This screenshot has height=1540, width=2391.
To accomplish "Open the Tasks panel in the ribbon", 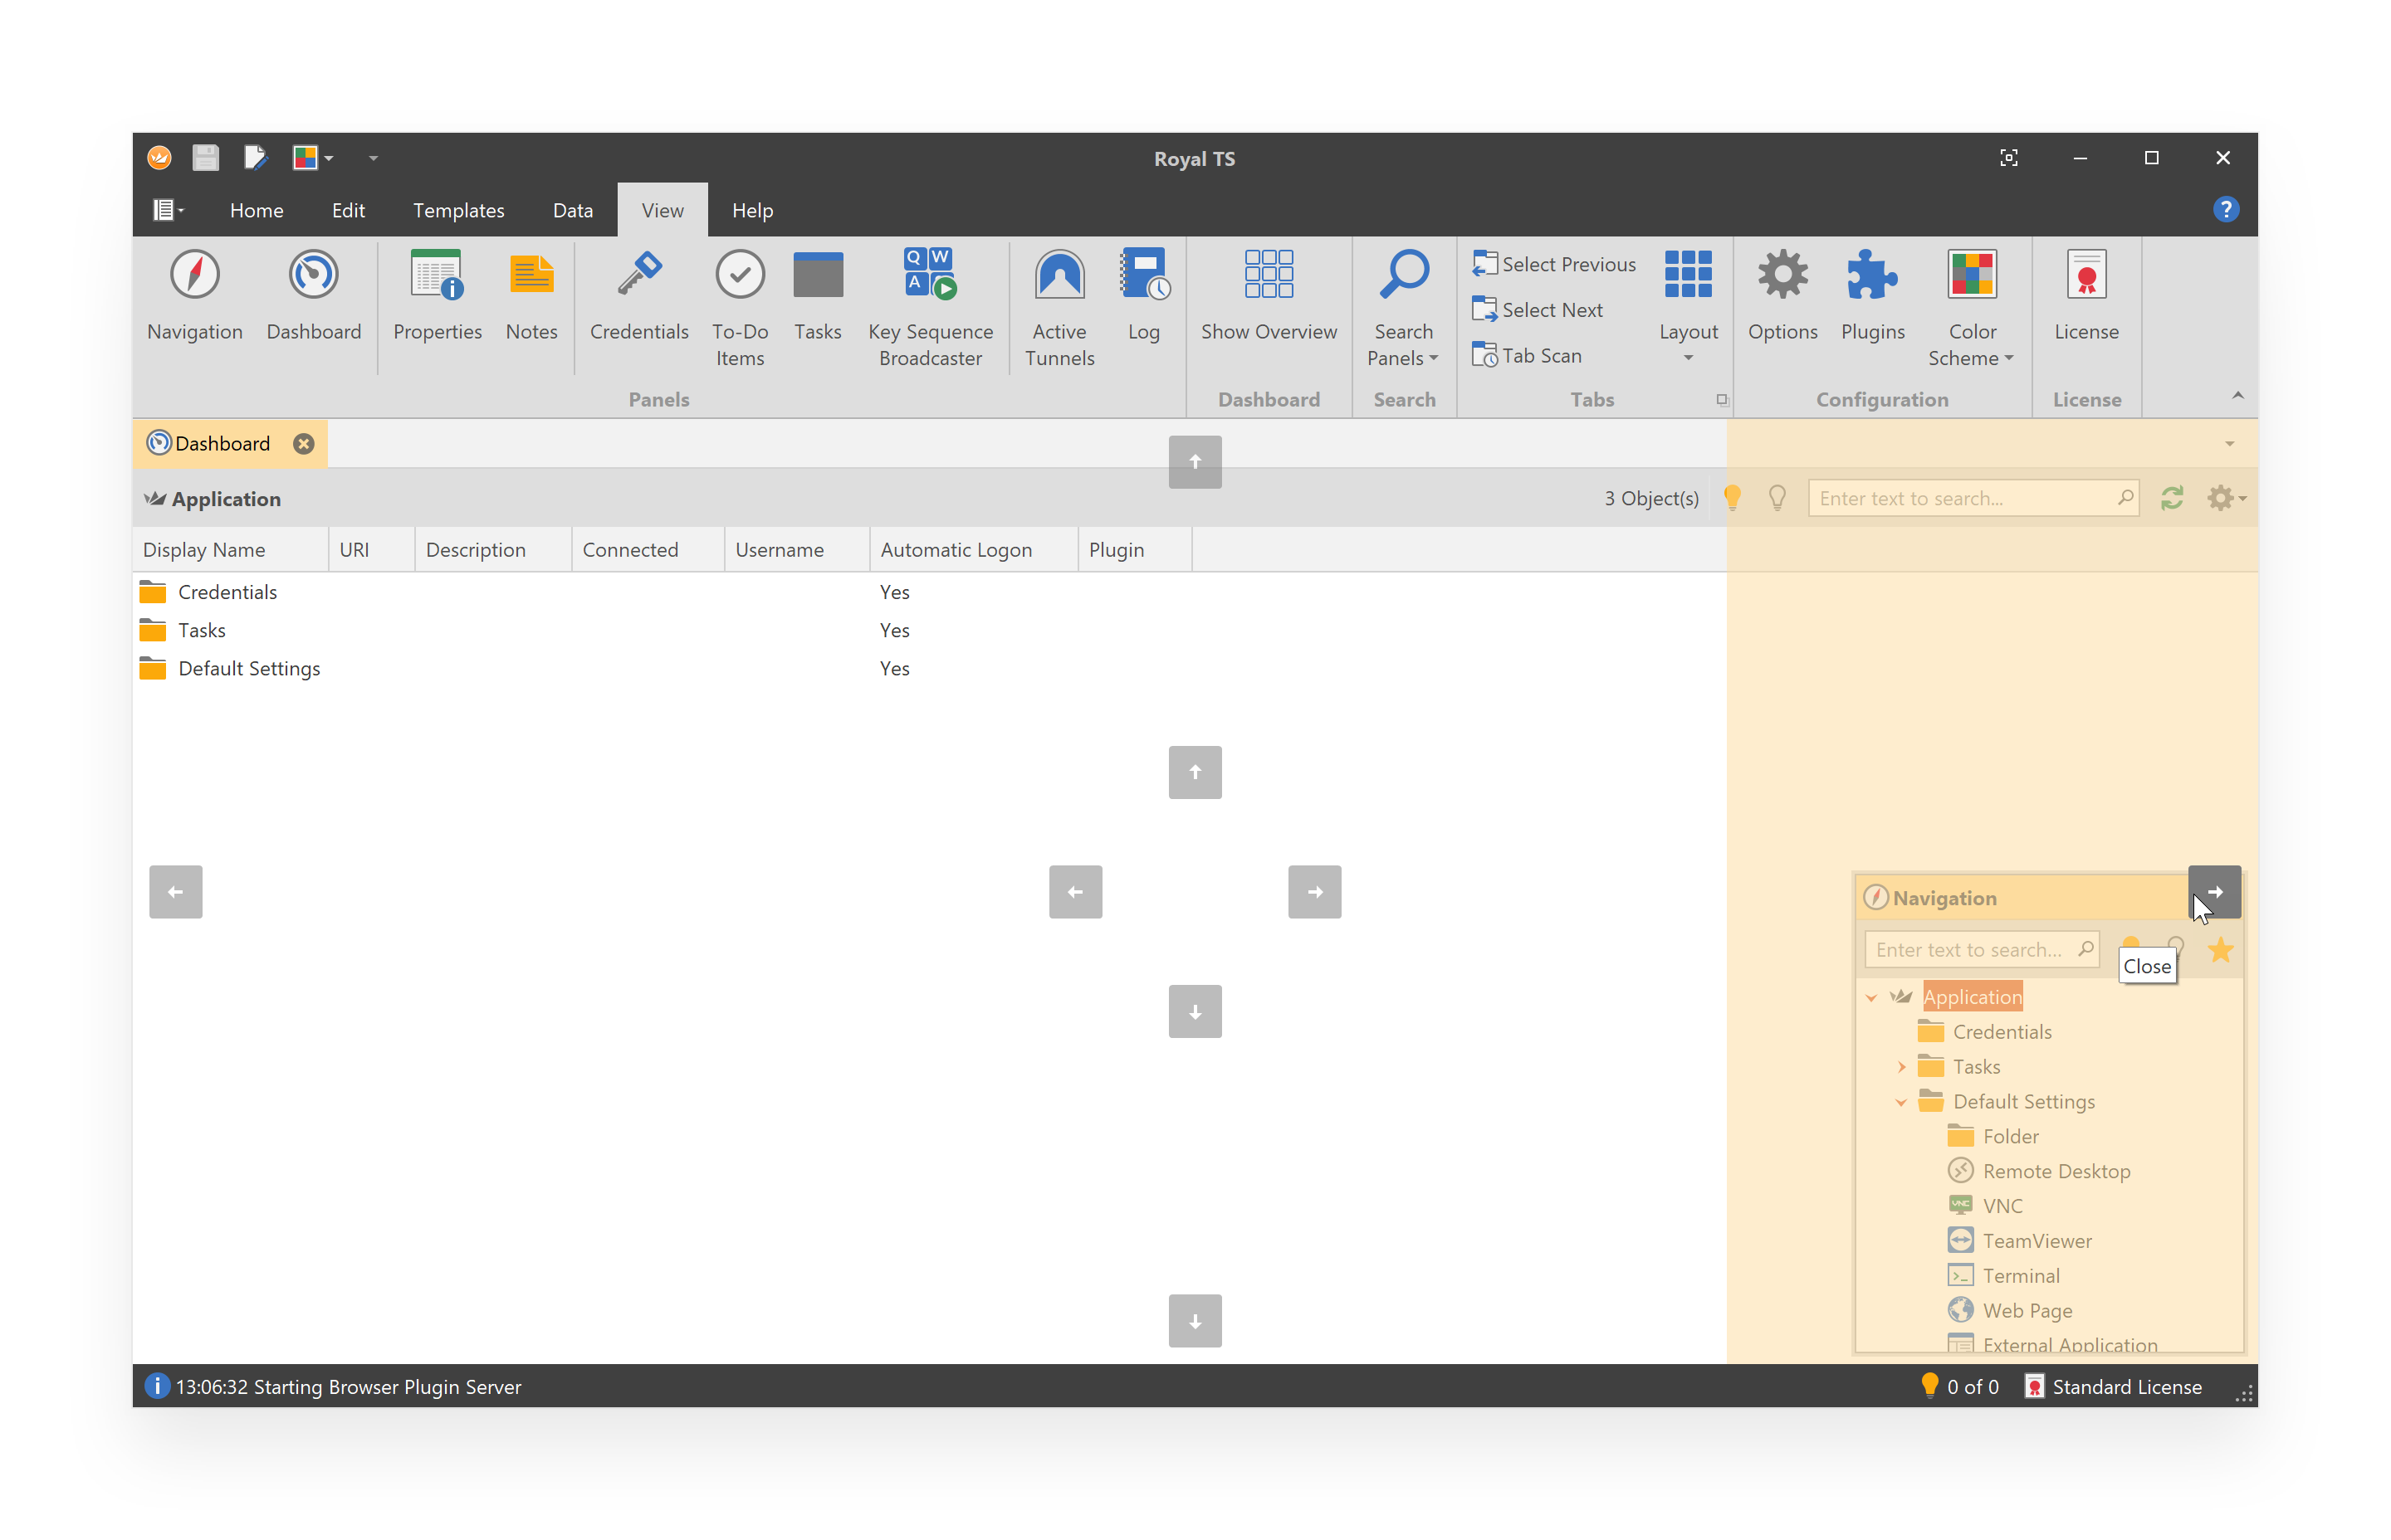I will pyautogui.click(x=818, y=296).
